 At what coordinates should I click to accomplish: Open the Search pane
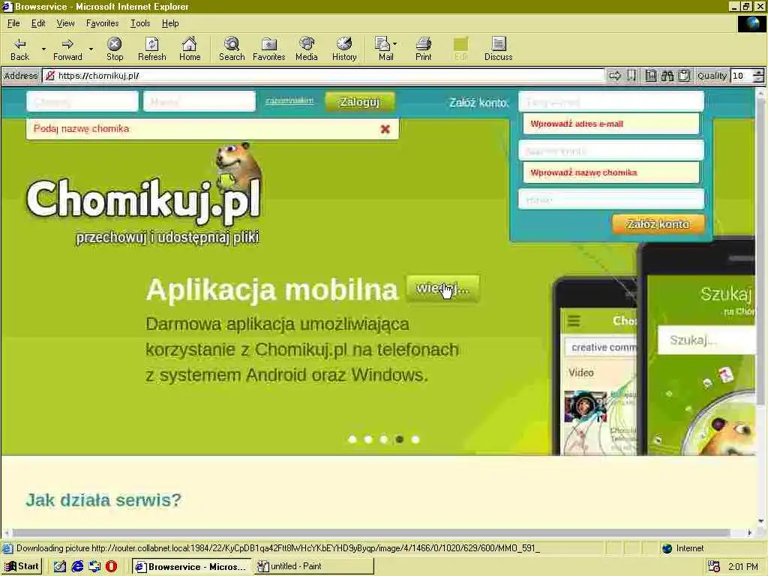232,49
